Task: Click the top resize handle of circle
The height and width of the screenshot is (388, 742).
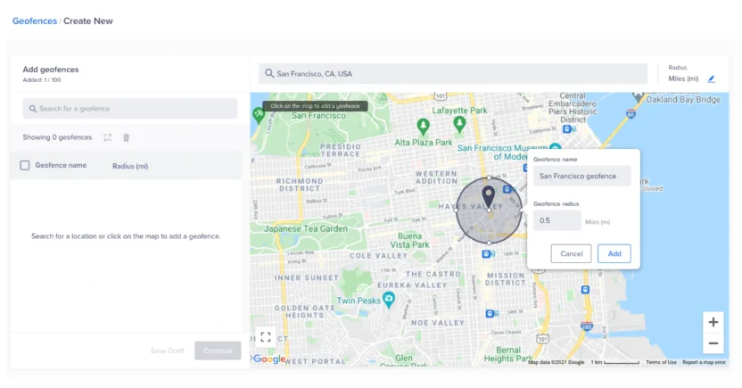Action: click(x=489, y=177)
